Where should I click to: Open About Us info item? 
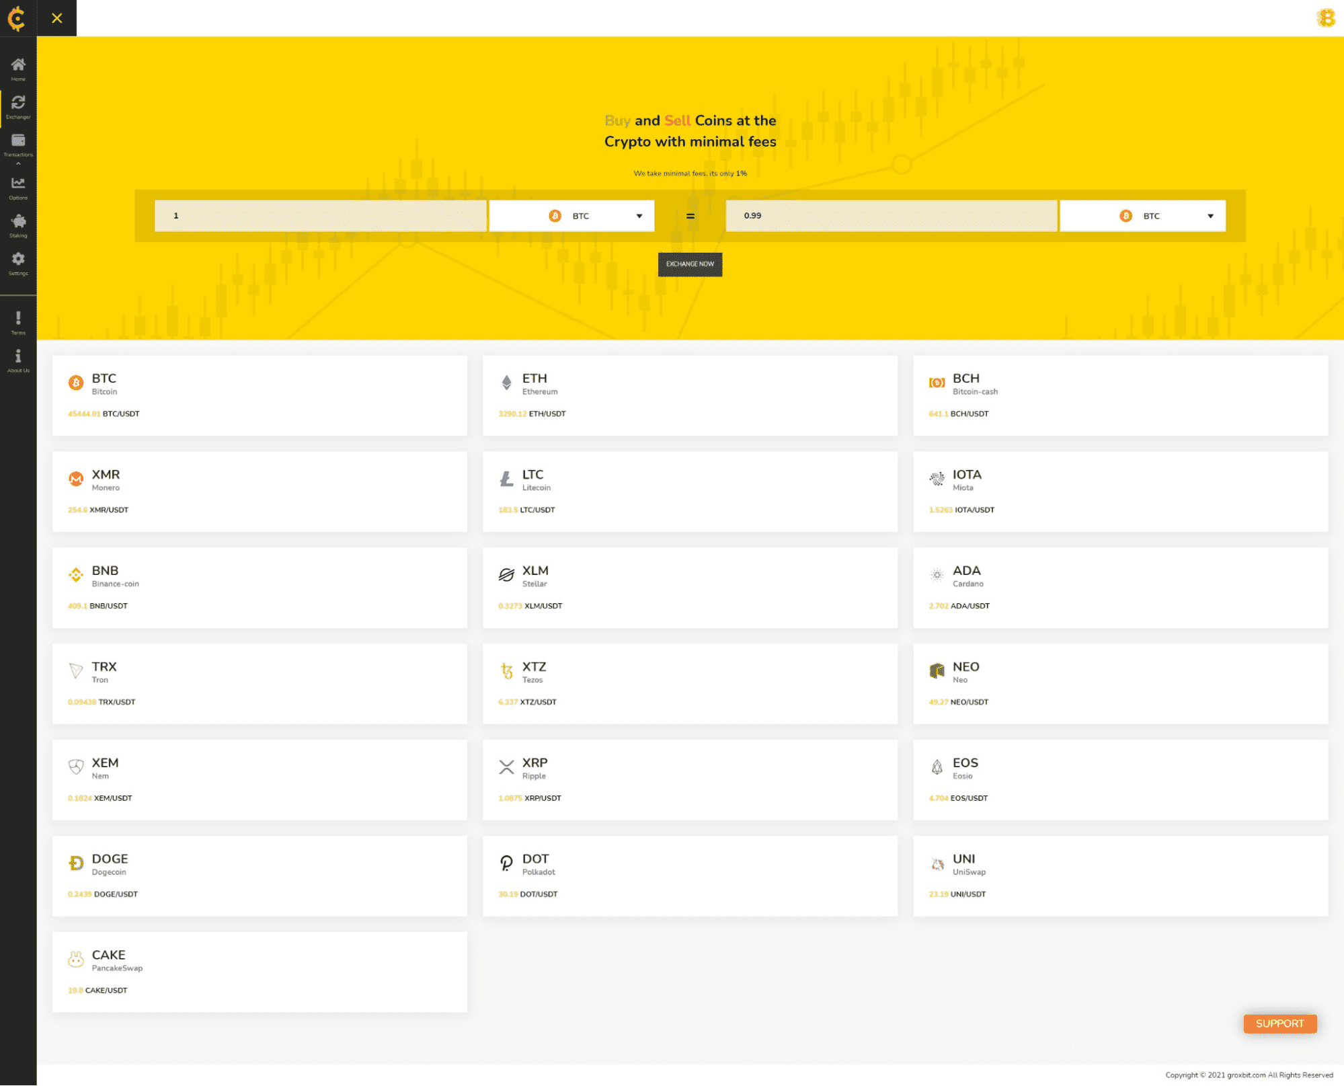tap(18, 360)
